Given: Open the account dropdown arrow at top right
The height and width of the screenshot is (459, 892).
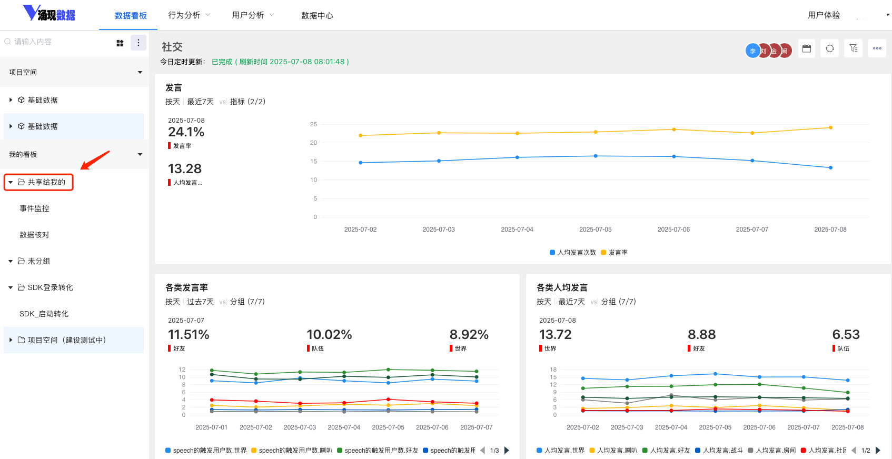Looking at the screenshot, I should pos(888,15).
